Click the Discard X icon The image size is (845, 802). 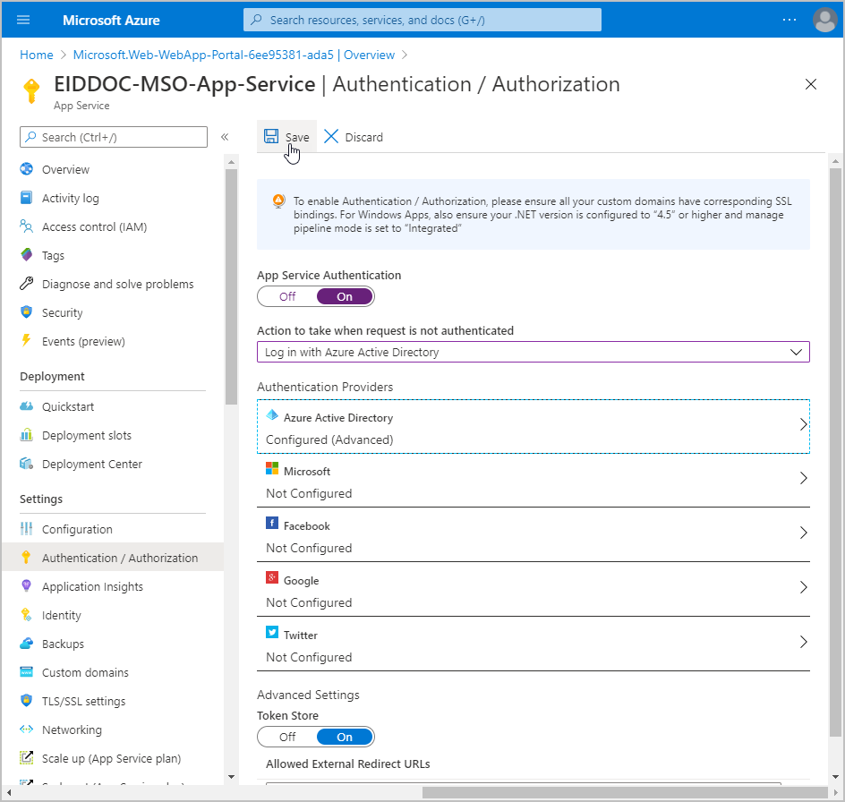[x=331, y=137]
